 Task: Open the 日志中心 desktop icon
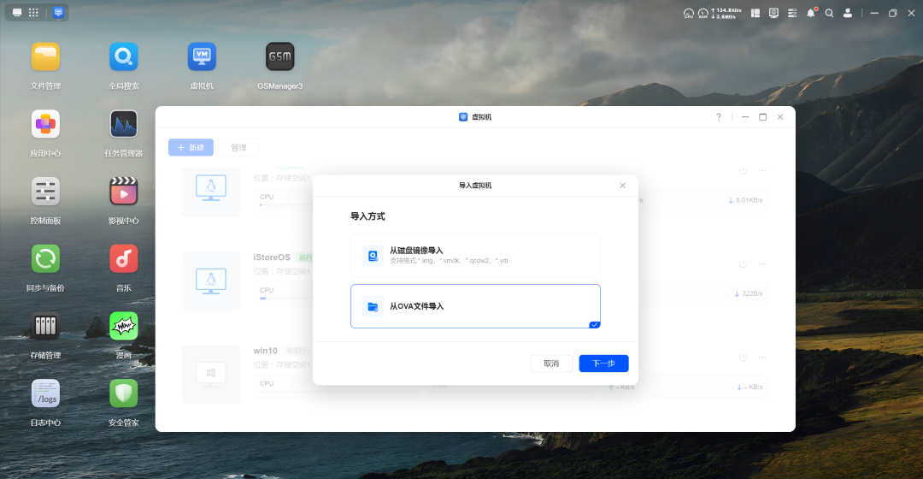pyautogui.click(x=45, y=393)
